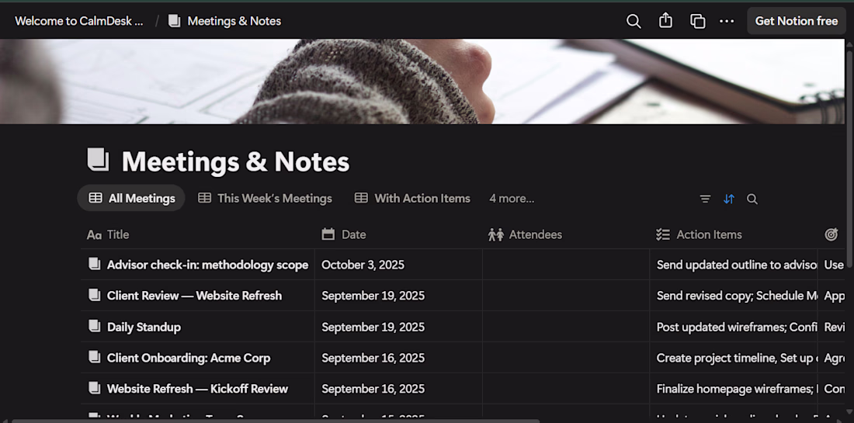The image size is (854, 423).
Task: Switch to This Week's Meetings tab
Action: (265, 198)
